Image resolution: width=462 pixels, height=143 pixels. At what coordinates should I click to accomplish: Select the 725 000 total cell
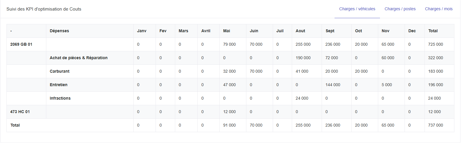435,45
